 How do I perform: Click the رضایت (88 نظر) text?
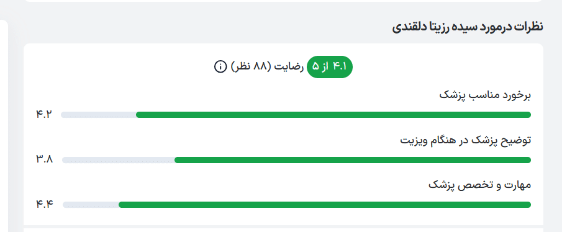point(268,66)
